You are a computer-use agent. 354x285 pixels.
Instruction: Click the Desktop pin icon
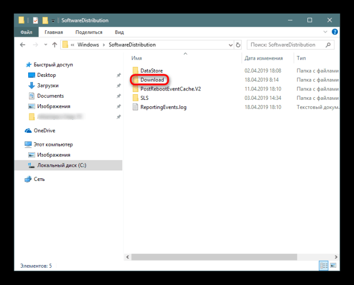119,75
